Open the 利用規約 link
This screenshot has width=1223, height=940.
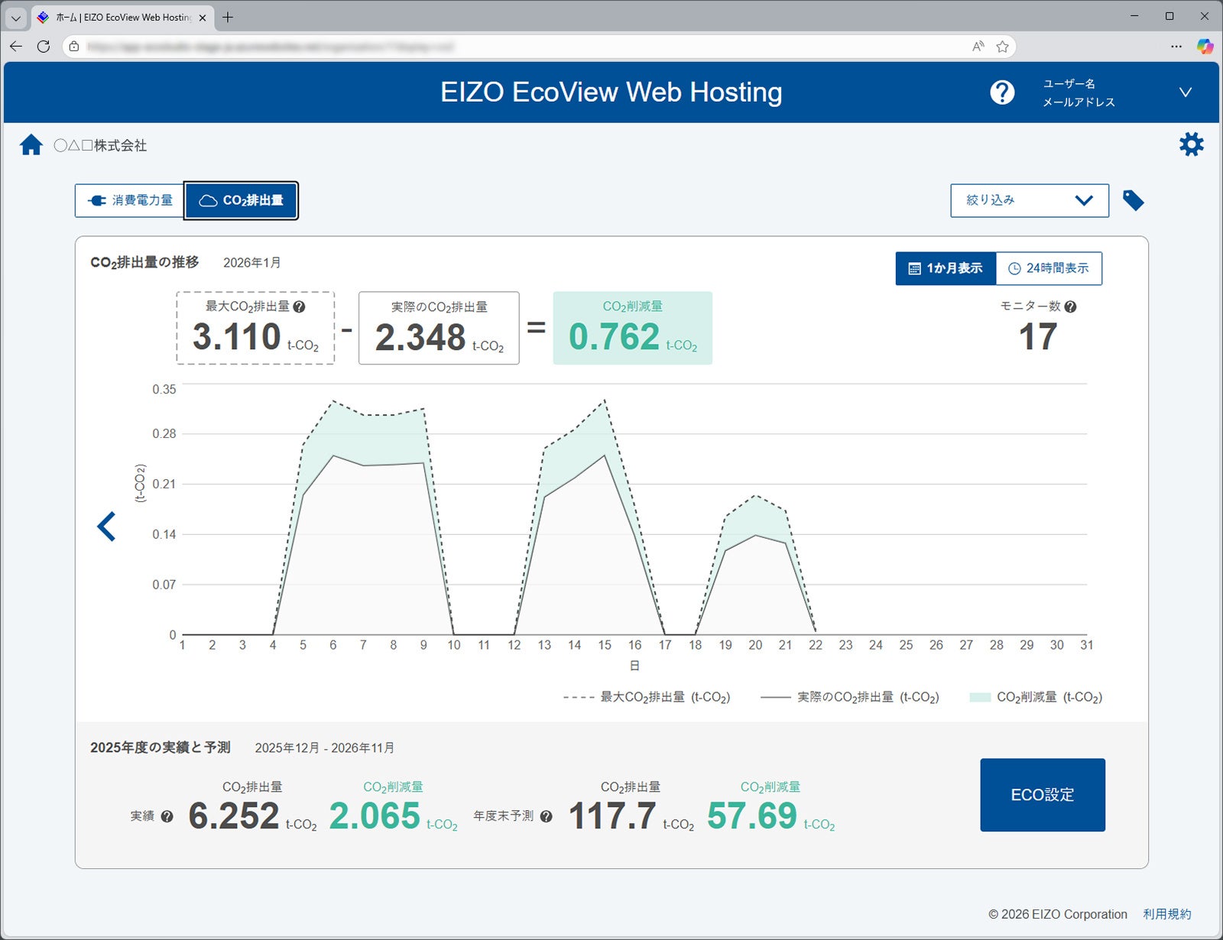1166,914
